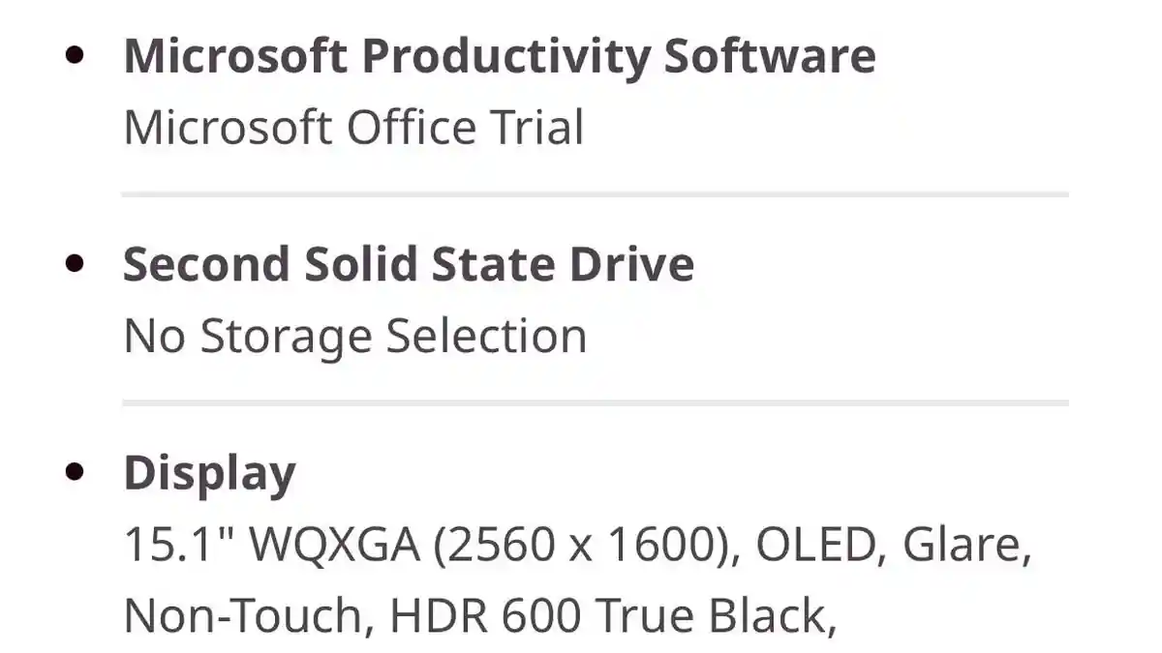Click the No Storage Selection value
The width and height of the screenshot is (1162, 653).
click(355, 337)
